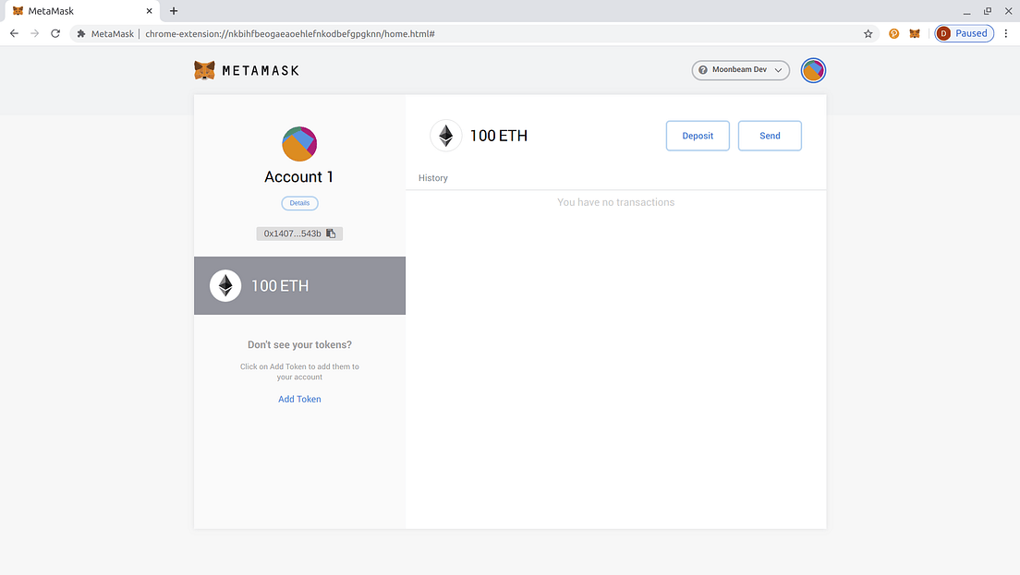Image resolution: width=1020 pixels, height=575 pixels.
Task: Select the MetaMask browser tab
Action: (80, 11)
